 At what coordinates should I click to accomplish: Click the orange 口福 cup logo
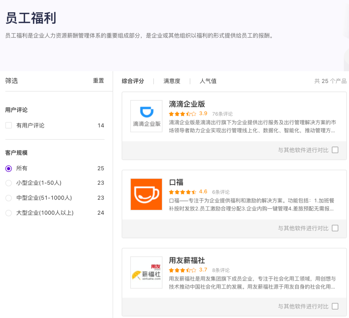(x=146, y=194)
